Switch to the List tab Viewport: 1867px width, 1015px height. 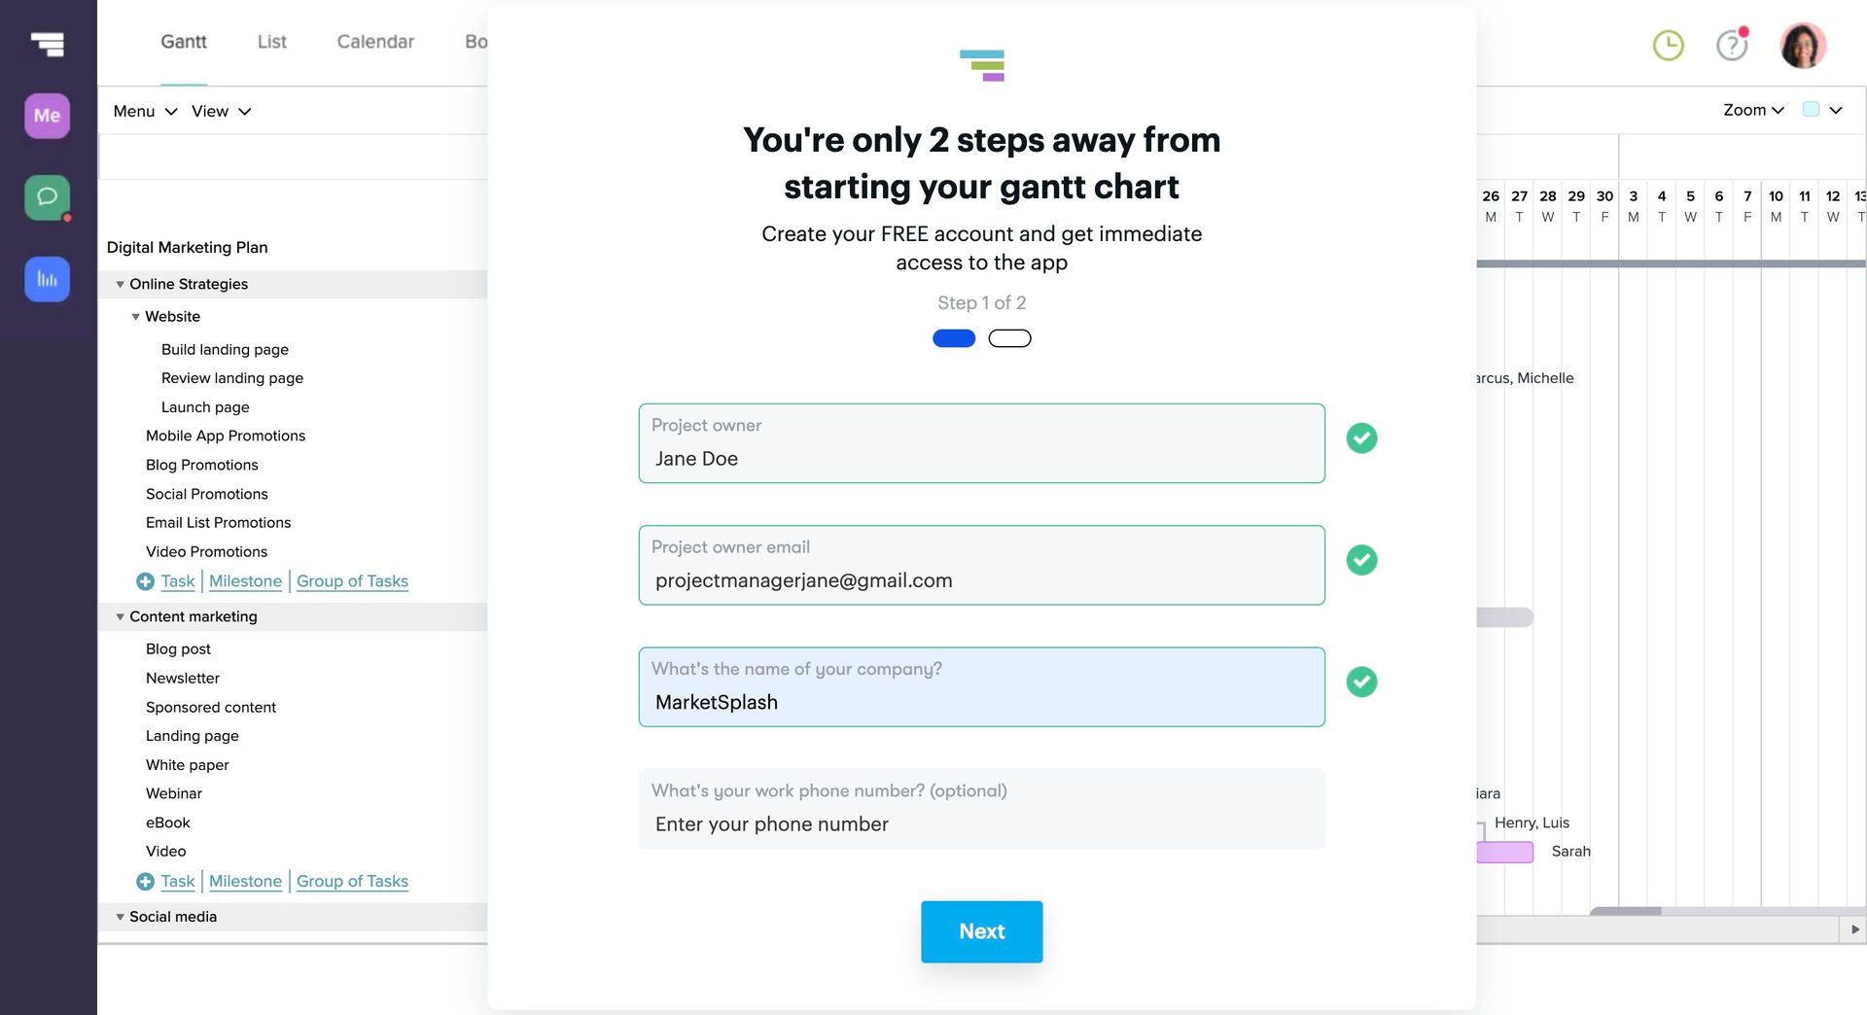[271, 42]
